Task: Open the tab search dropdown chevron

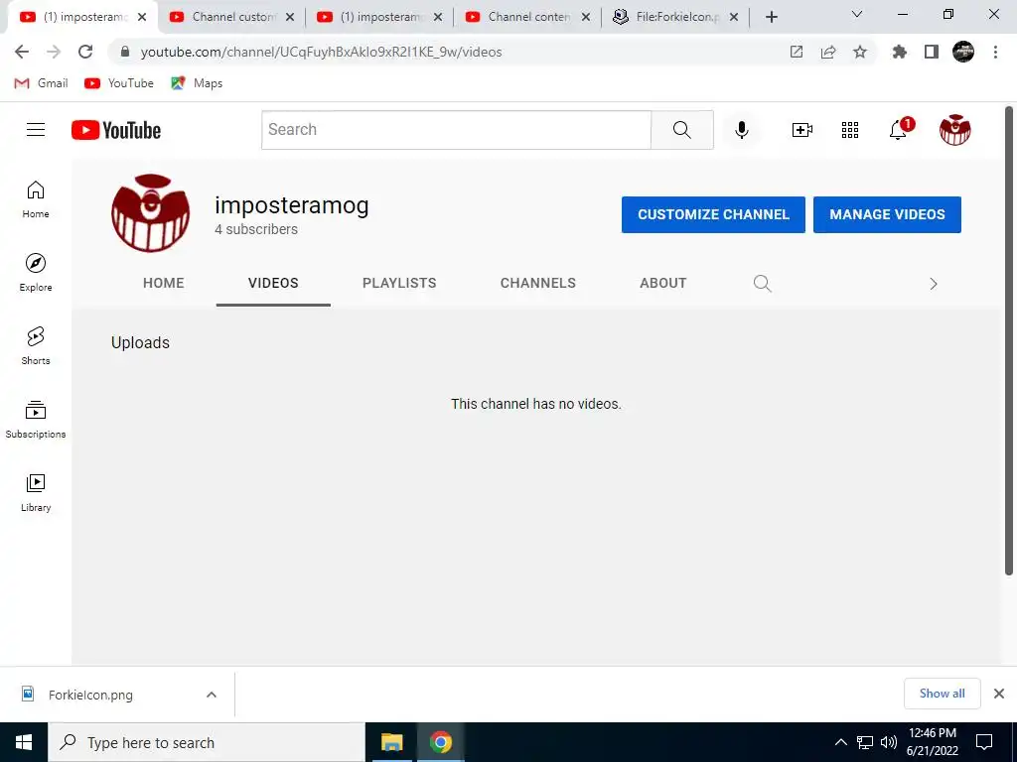Action: 857,14
